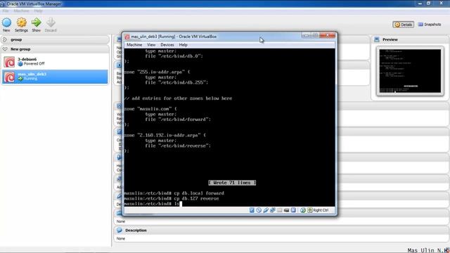Open Help menu in VirtualBox Manager
This screenshot has width=450, height=253.
tap(38, 11)
